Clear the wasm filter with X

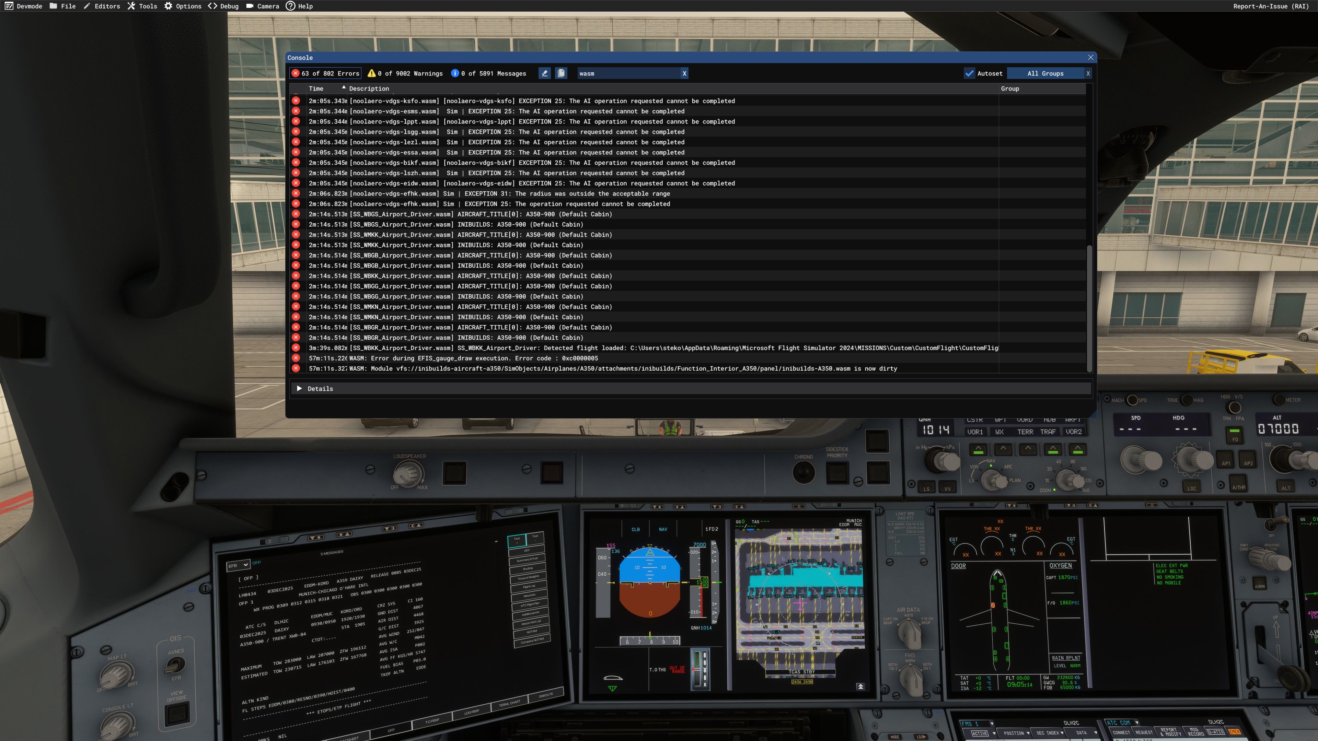(684, 74)
